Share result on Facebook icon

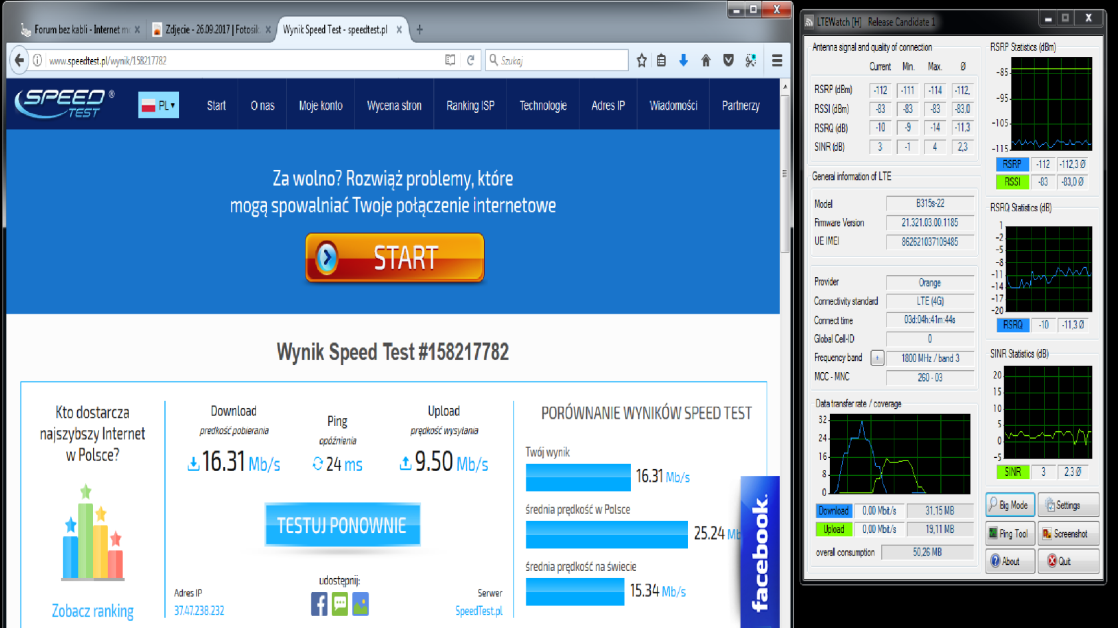(319, 604)
